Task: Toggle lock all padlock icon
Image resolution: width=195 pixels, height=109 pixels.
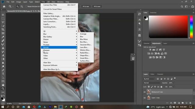Action: [161, 87]
